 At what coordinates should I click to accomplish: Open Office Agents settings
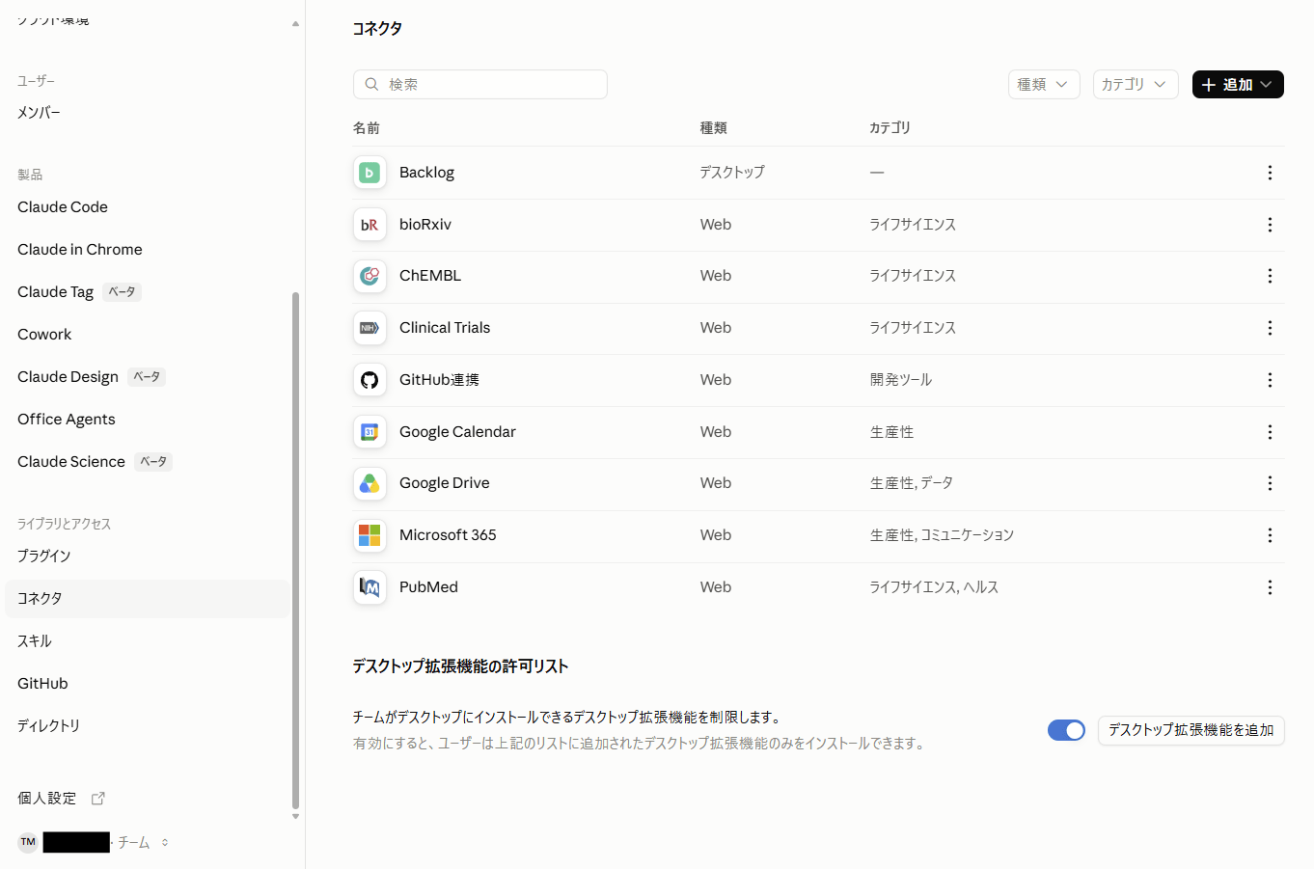pyautogui.click(x=67, y=420)
